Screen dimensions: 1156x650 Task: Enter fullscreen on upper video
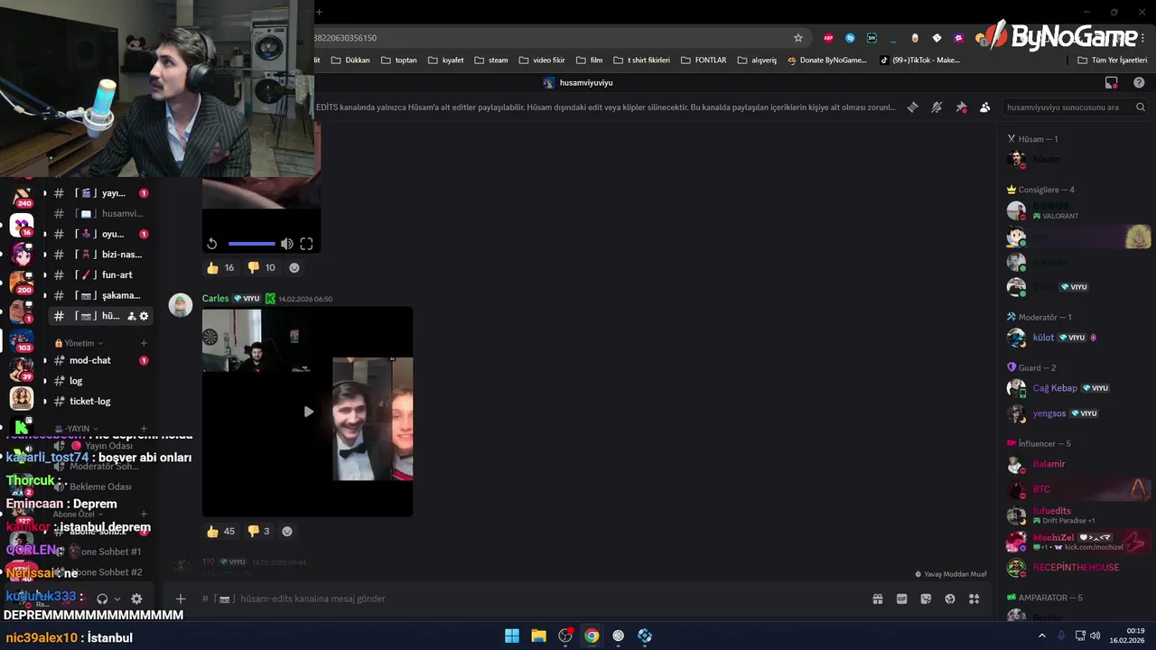click(x=307, y=244)
